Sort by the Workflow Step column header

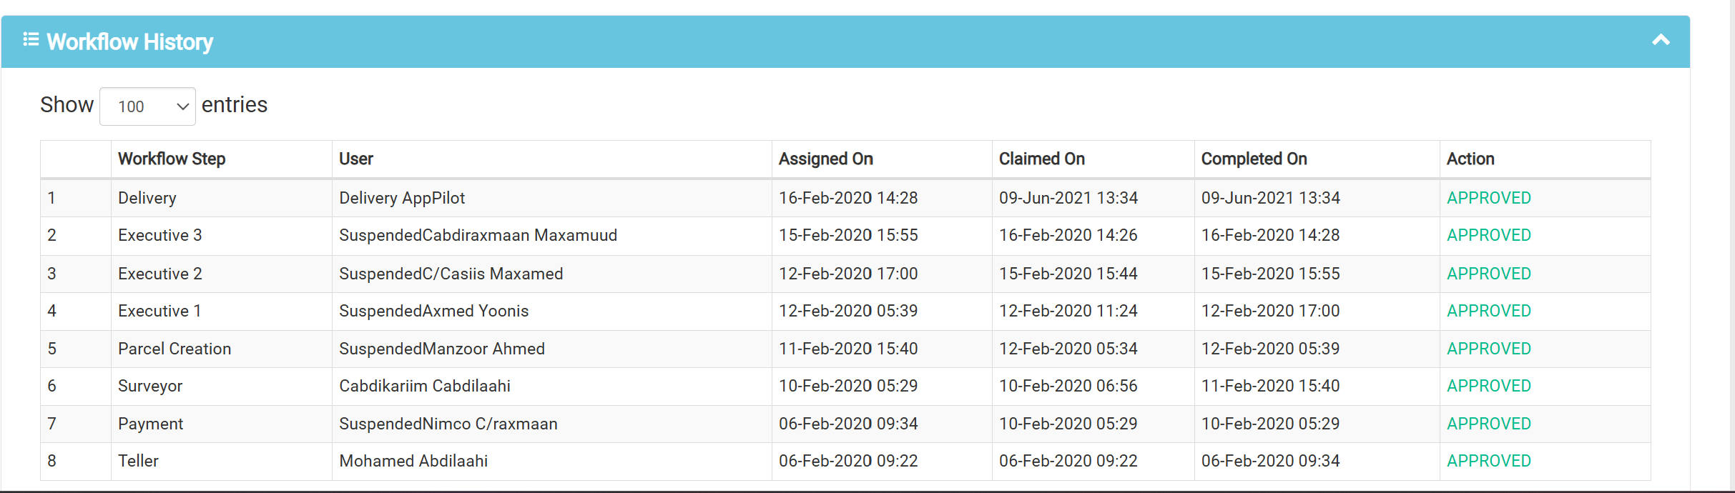point(172,159)
